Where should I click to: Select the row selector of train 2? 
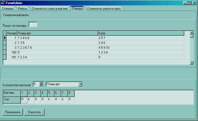pyautogui.click(x=5, y=43)
